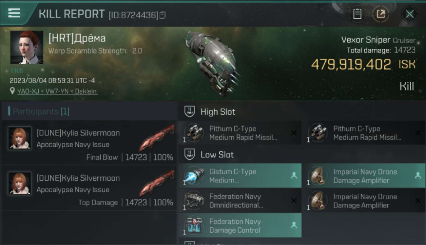Click the High Slot section icon

tap(190, 112)
